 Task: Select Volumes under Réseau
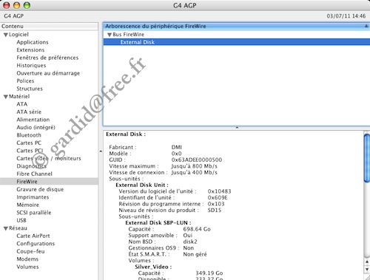[x=27, y=267]
